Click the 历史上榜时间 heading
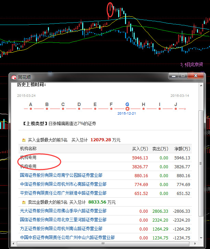Viewport: 210px width, 249px height. pos(32,84)
